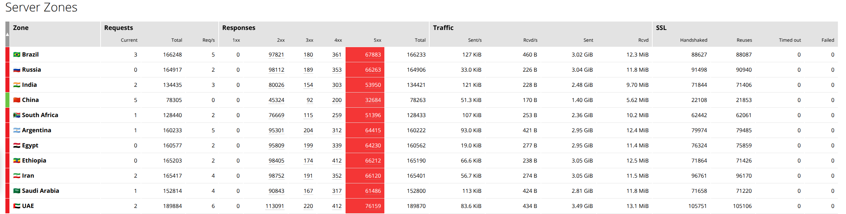Viewport: 846px width, 214px height.
Task: Click the Russia flag icon
Action: [x=17, y=70]
